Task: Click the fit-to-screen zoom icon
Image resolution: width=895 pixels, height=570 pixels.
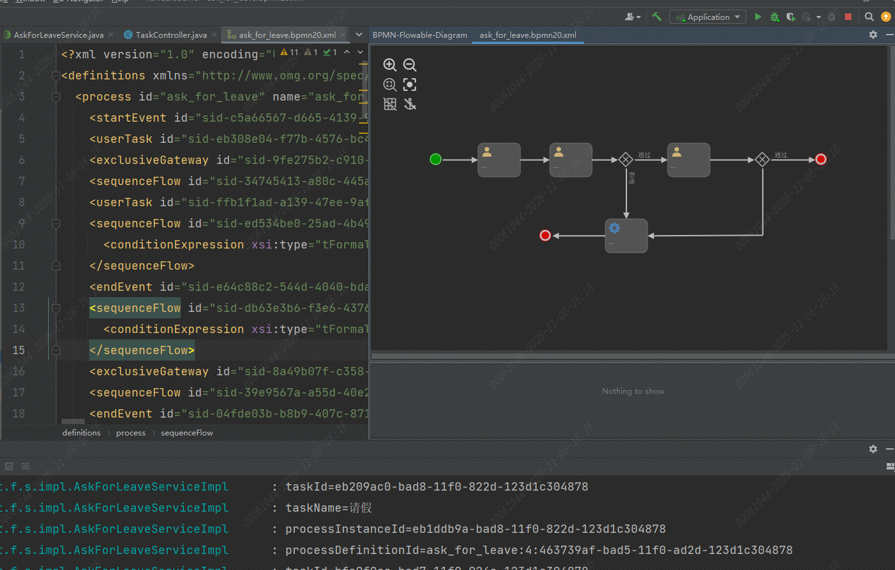Action: [389, 85]
